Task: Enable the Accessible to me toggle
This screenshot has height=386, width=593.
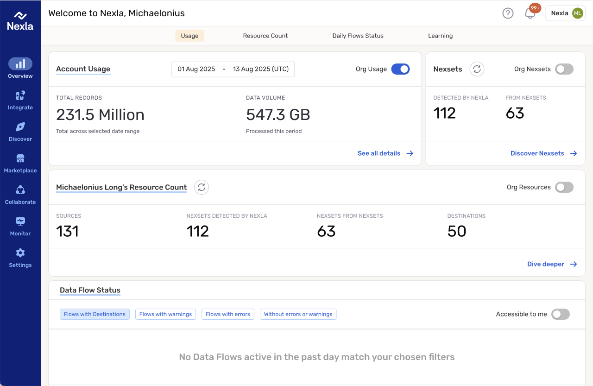Action: (560, 314)
